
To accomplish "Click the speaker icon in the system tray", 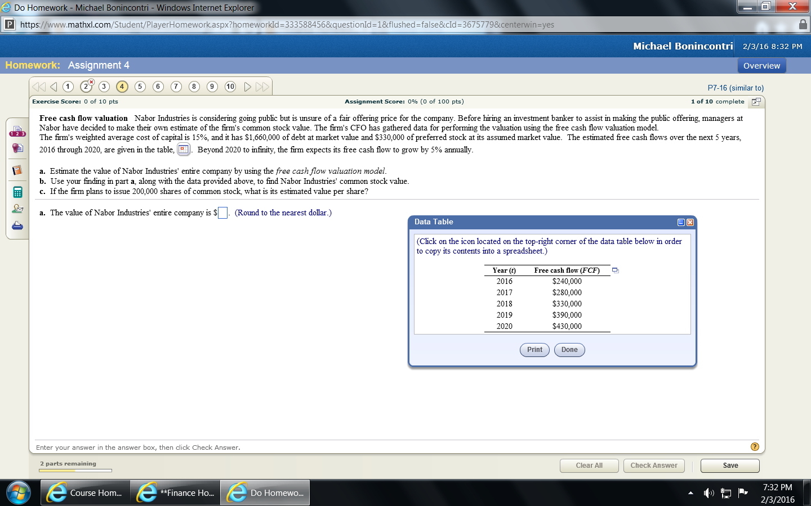I will [708, 493].
